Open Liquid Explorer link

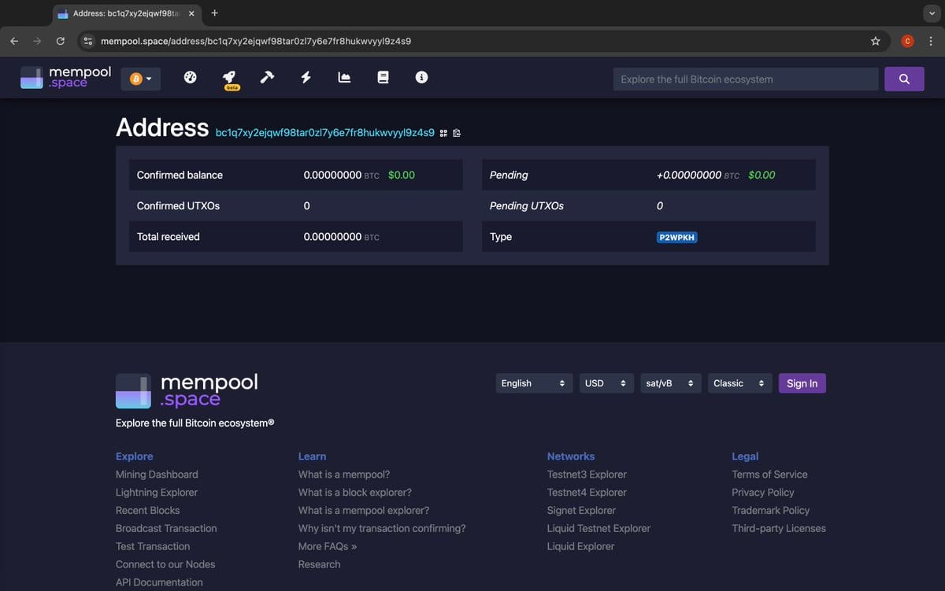(580, 547)
